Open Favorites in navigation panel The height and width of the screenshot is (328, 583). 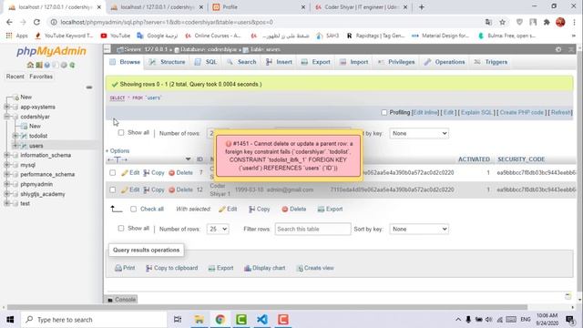[x=41, y=77]
